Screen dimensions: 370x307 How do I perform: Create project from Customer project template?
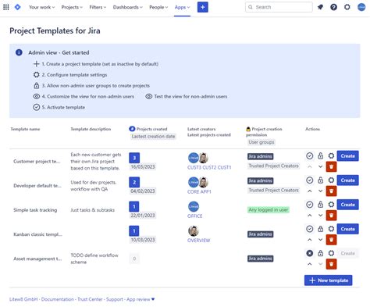click(348, 156)
